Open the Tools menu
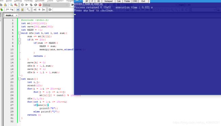 (x=50, y=1)
